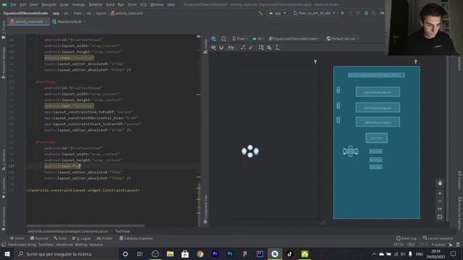This screenshot has height=260, width=463.
Task: Switch to the MainActivity.kt editor tab
Action: [x=69, y=22]
